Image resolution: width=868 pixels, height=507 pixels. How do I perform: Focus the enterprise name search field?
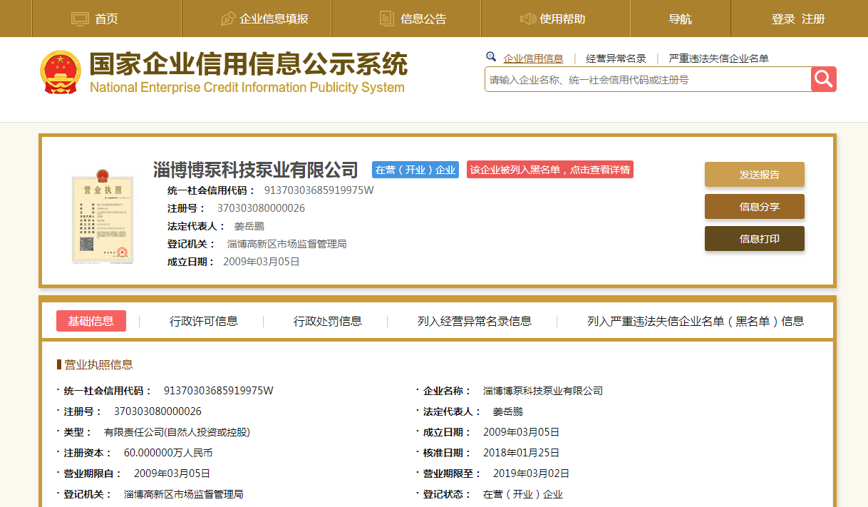click(647, 80)
